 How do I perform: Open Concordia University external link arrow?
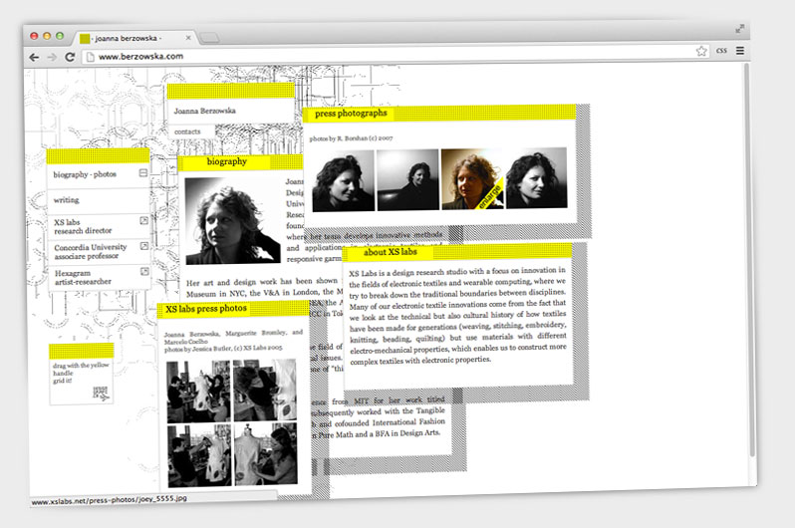point(143,245)
